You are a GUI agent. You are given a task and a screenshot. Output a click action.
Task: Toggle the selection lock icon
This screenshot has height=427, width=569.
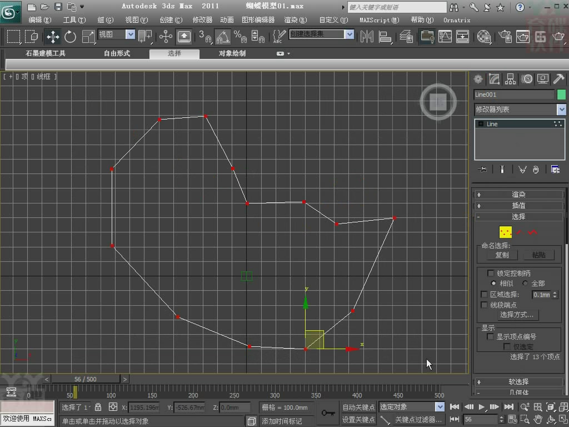click(98, 407)
